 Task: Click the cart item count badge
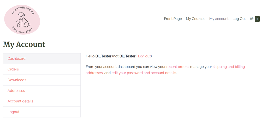tap(257, 19)
